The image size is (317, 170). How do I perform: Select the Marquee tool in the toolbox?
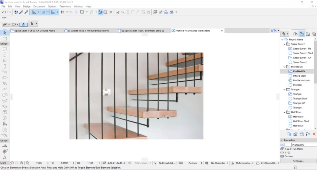pos(5,38)
